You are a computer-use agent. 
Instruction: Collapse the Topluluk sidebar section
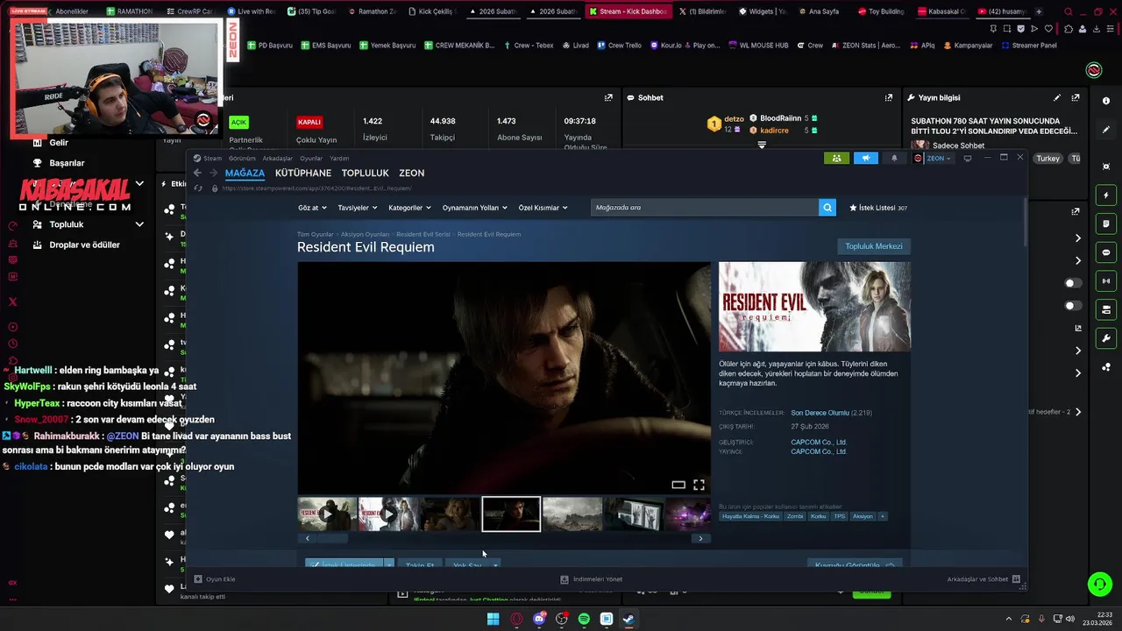pyautogui.click(x=139, y=224)
